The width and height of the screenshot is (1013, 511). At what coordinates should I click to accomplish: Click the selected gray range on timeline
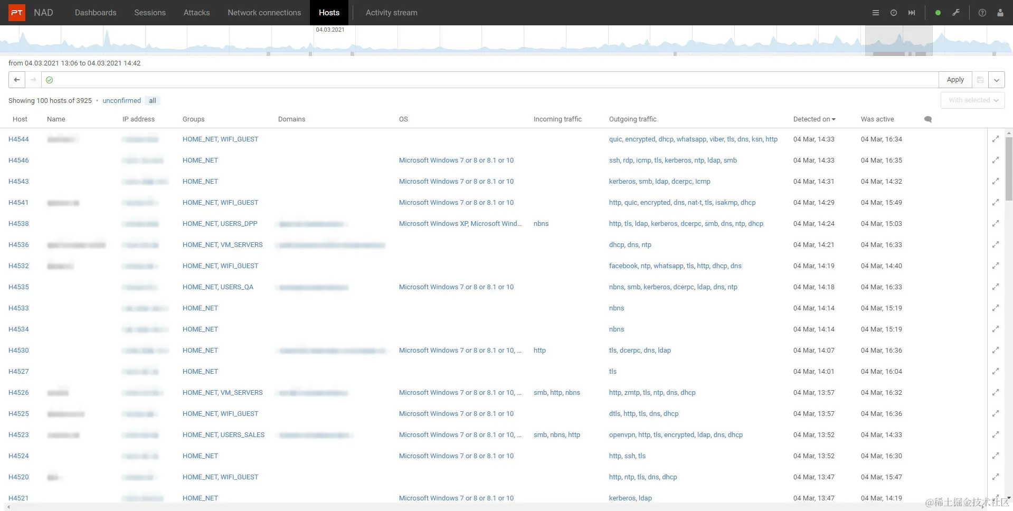tap(898, 40)
